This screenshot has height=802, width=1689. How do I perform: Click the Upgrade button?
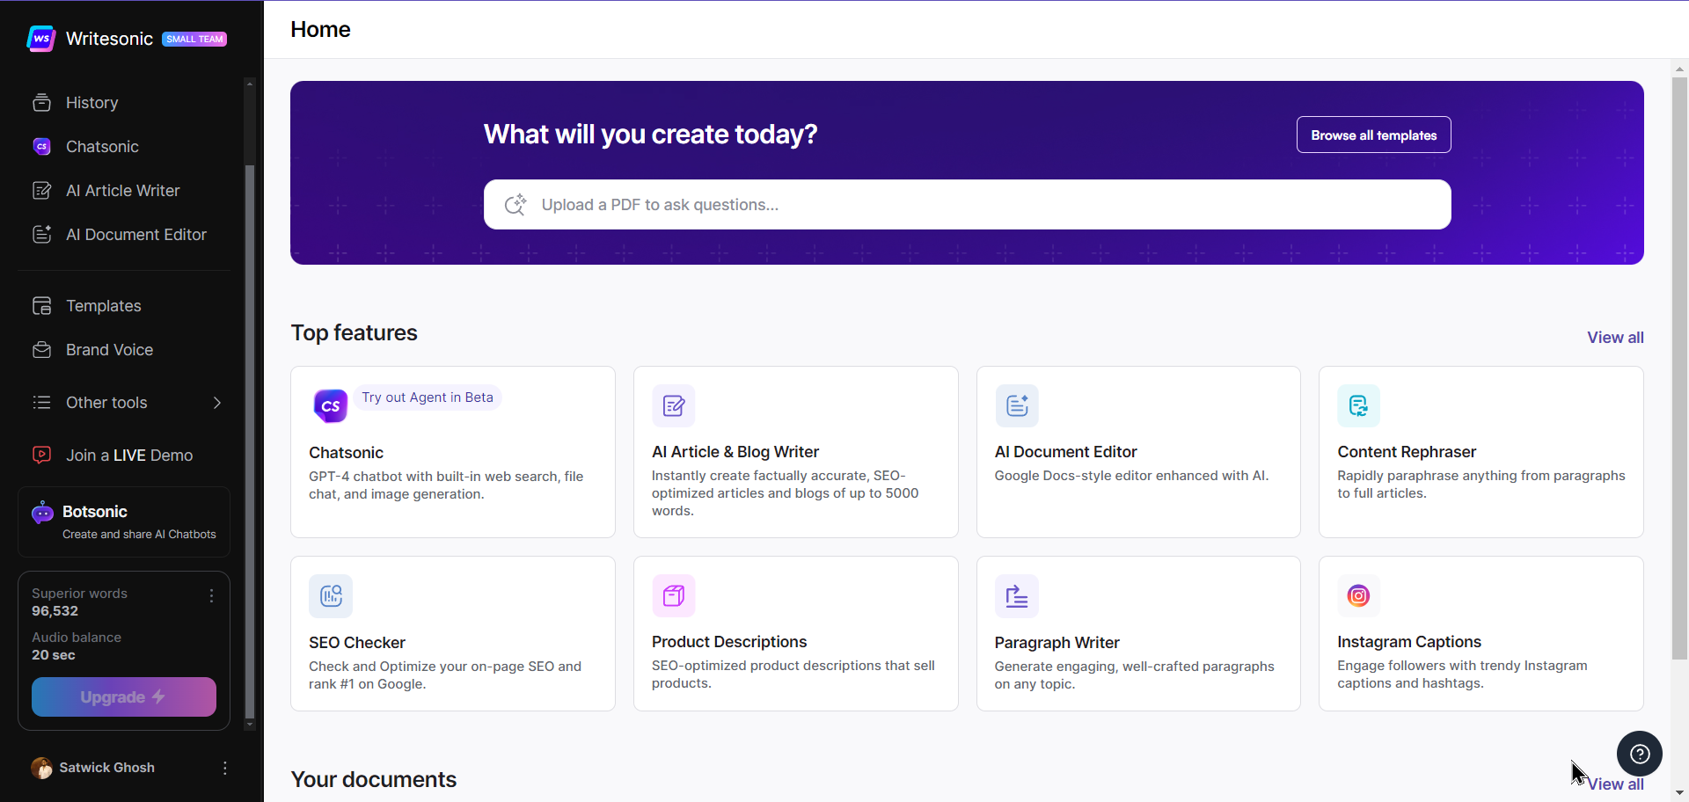(x=122, y=696)
